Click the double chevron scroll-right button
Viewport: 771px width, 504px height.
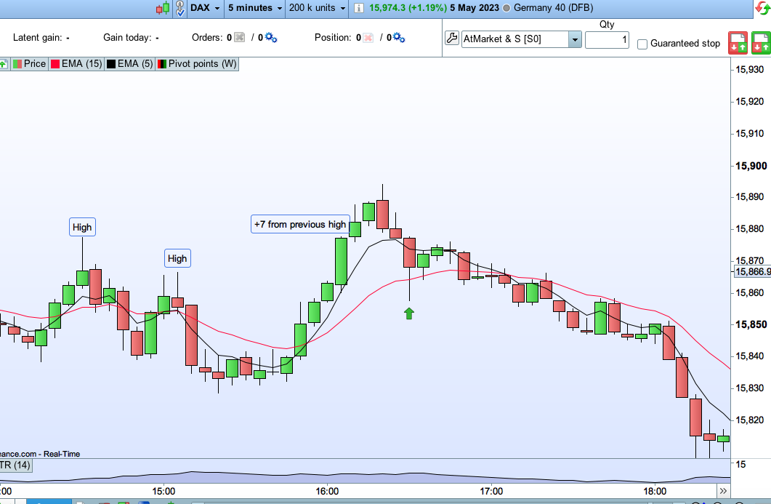coord(723,491)
